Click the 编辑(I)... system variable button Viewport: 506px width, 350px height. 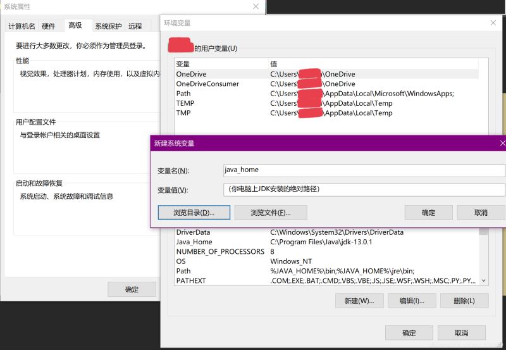pyautogui.click(x=412, y=301)
